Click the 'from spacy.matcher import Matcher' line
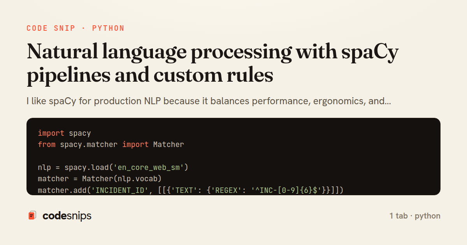The width and height of the screenshot is (467, 245). [x=111, y=144]
